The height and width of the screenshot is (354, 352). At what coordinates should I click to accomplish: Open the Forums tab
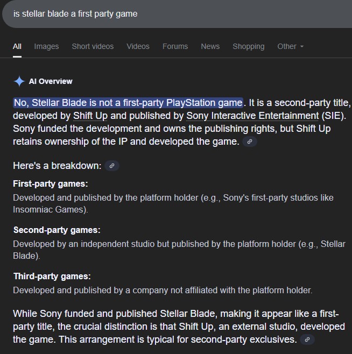click(x=175, y=46)
